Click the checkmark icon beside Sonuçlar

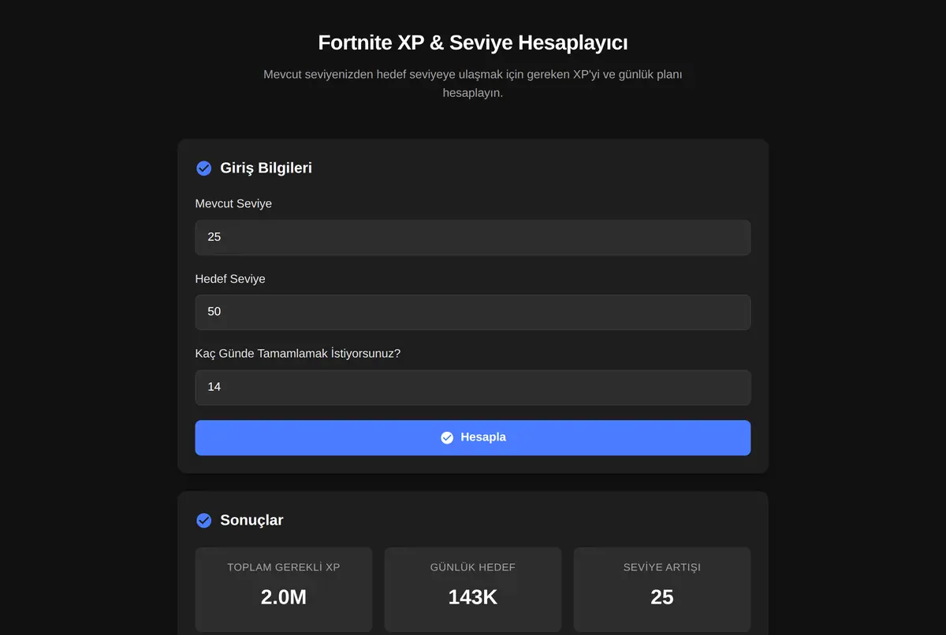click(203, 520)
